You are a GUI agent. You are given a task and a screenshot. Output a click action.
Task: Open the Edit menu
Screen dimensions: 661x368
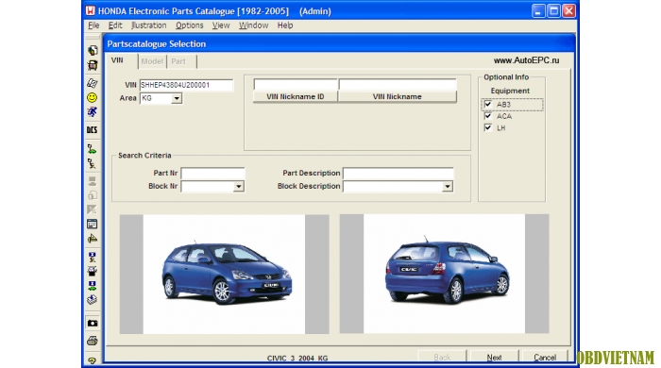coord(115,25)
